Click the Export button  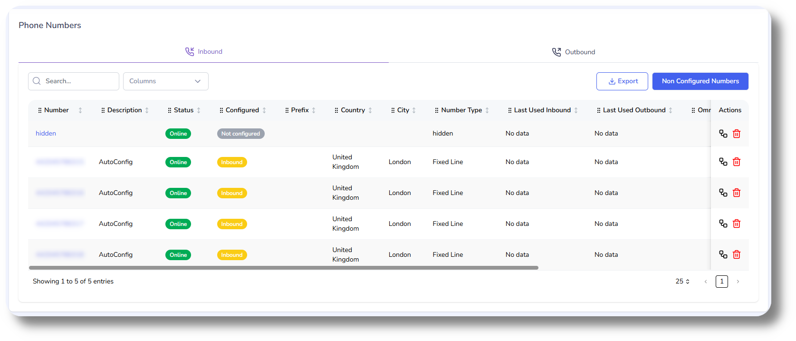pyautogui.click(x=622, y=81)
